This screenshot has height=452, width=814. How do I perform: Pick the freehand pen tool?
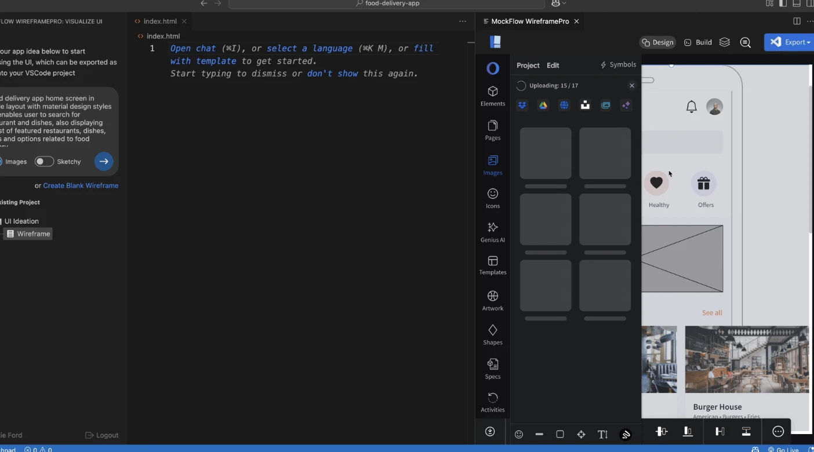tap(626, 433)
